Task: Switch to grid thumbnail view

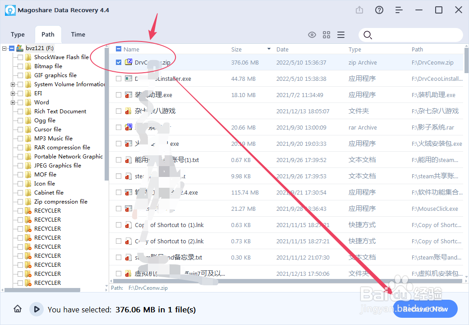Action: point(326,35)
